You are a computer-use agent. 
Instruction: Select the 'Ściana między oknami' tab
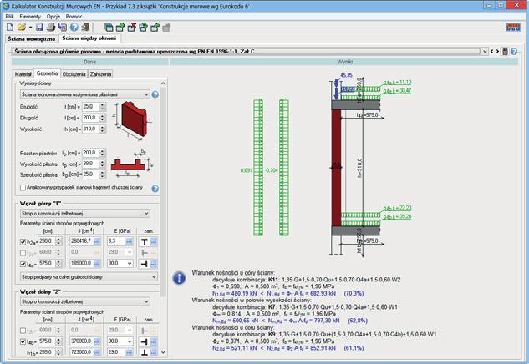pyautogui.click(x=89, y=38)
